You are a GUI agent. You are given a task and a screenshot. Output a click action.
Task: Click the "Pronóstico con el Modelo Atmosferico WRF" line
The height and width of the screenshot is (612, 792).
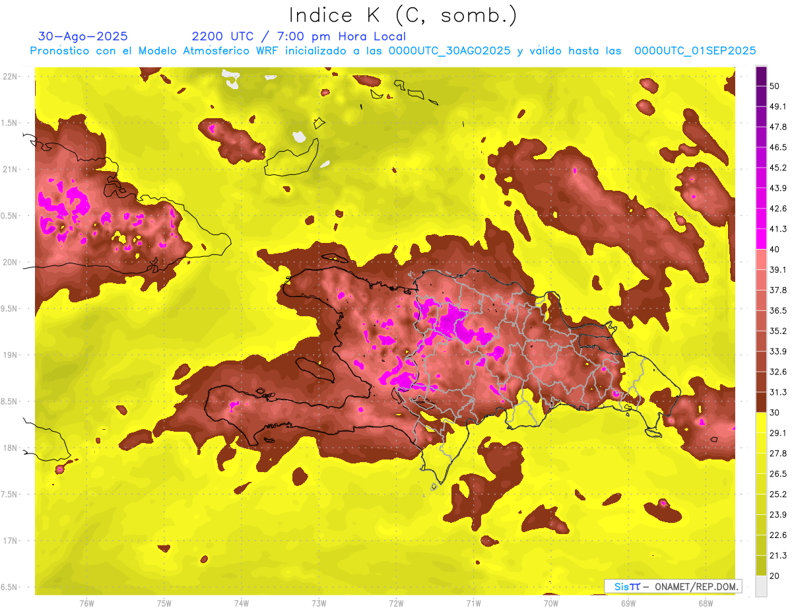coord(393,51)
